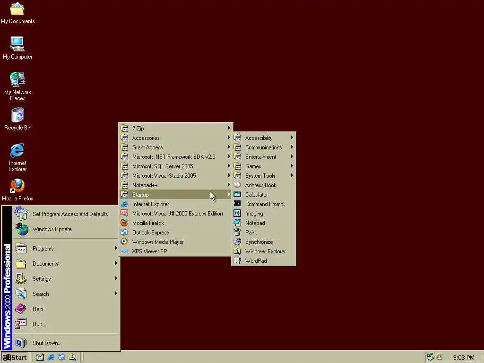This screenshot has width=484, height=363.
Task: Expand the System Tools submenu
Action: (x=264, y=176)
